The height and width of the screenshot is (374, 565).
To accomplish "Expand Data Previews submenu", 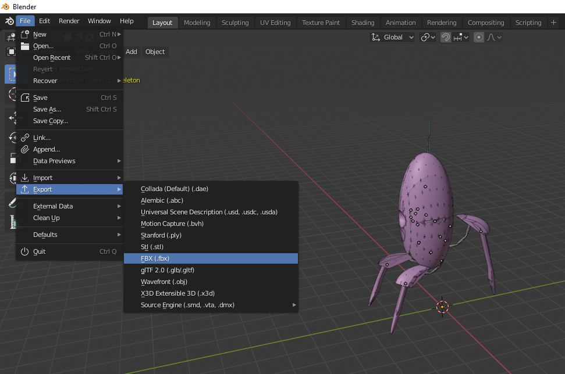I will (x=119, y=161).
